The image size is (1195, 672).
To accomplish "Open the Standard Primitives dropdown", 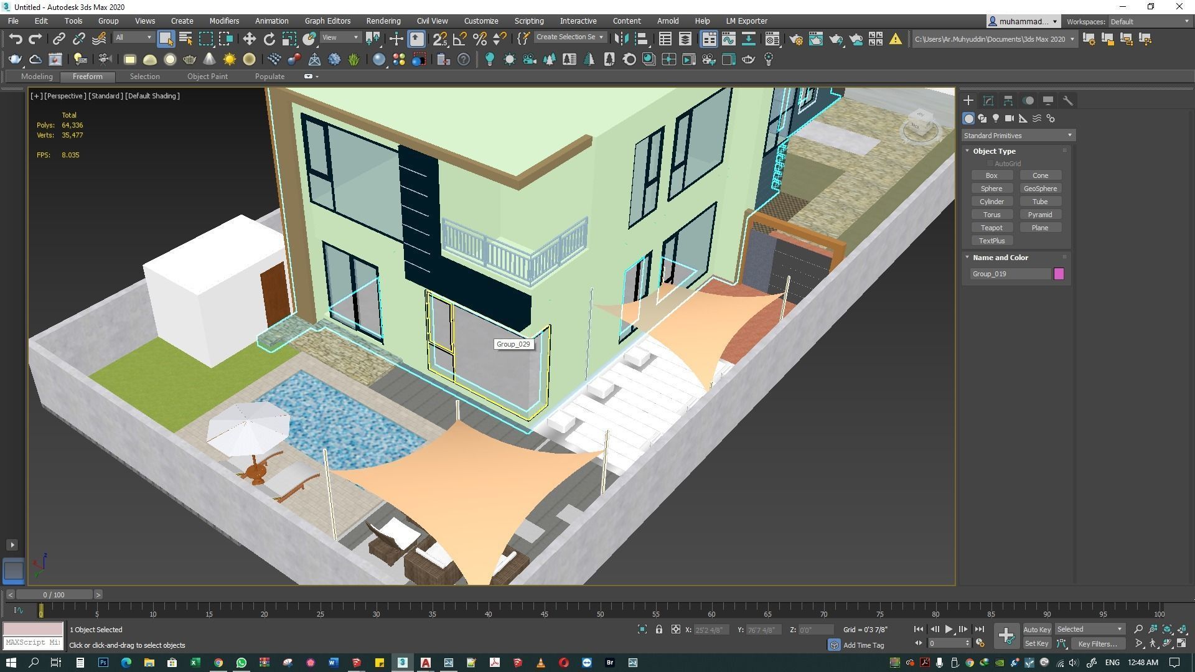I will point(1018,136).
